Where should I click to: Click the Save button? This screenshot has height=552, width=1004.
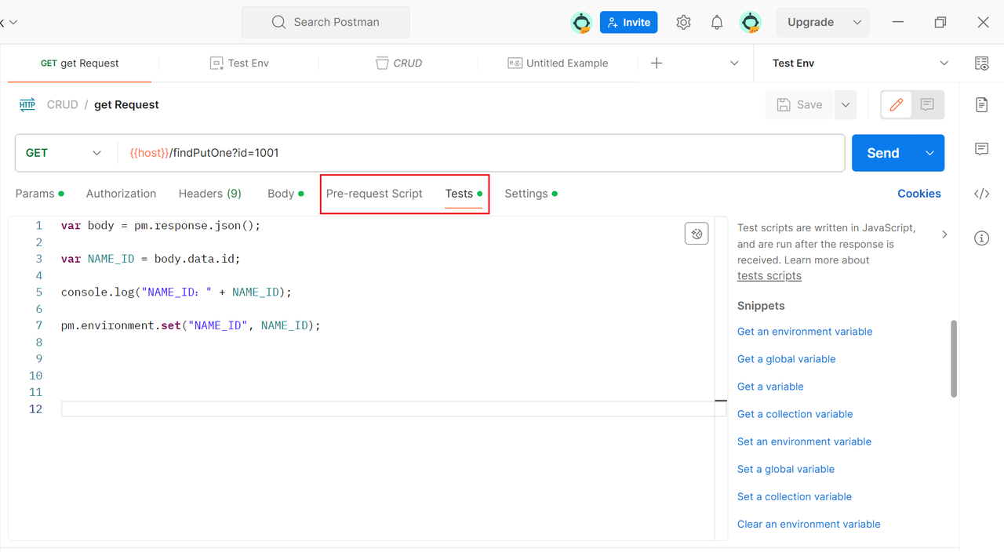click(799, 104)
